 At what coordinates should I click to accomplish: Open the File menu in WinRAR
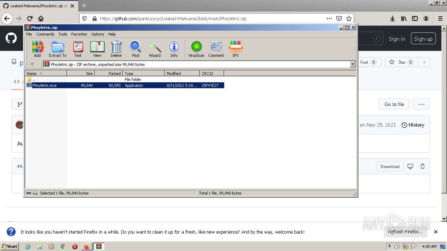pyautogui.click(x=29, y=34)
